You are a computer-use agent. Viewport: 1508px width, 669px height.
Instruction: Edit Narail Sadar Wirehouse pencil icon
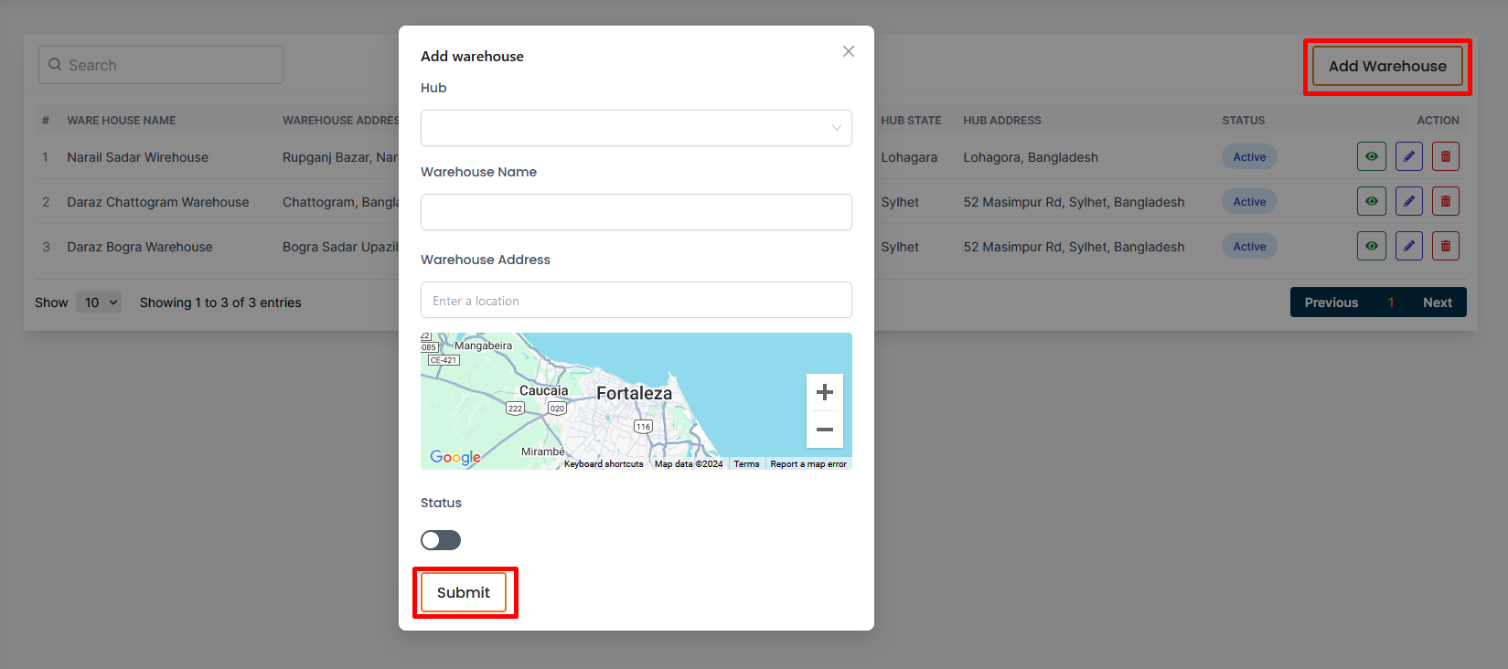pos(1408,156)
